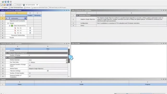This screenshot has width=167, height=94.
Task: Pin the Outline of Schematic panel
Action: (67, 10)
